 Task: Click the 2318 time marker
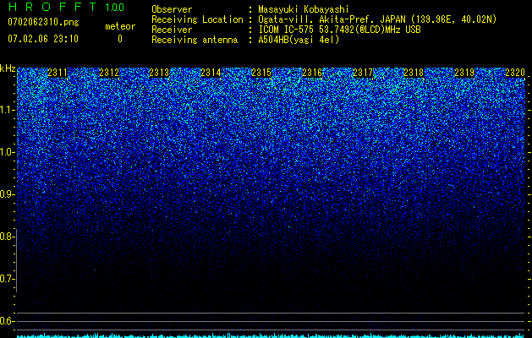click(x=414, y=73)
